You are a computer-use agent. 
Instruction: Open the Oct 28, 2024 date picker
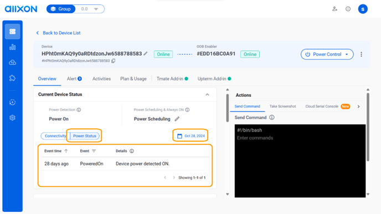tap(190, 136)
